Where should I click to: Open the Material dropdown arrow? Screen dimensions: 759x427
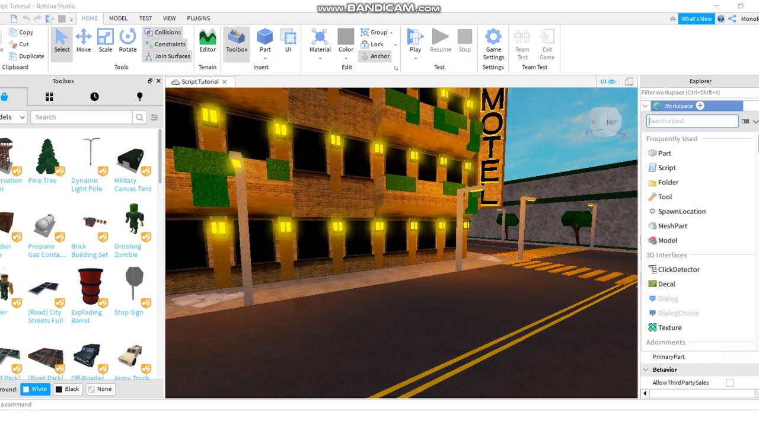[320, 59]
